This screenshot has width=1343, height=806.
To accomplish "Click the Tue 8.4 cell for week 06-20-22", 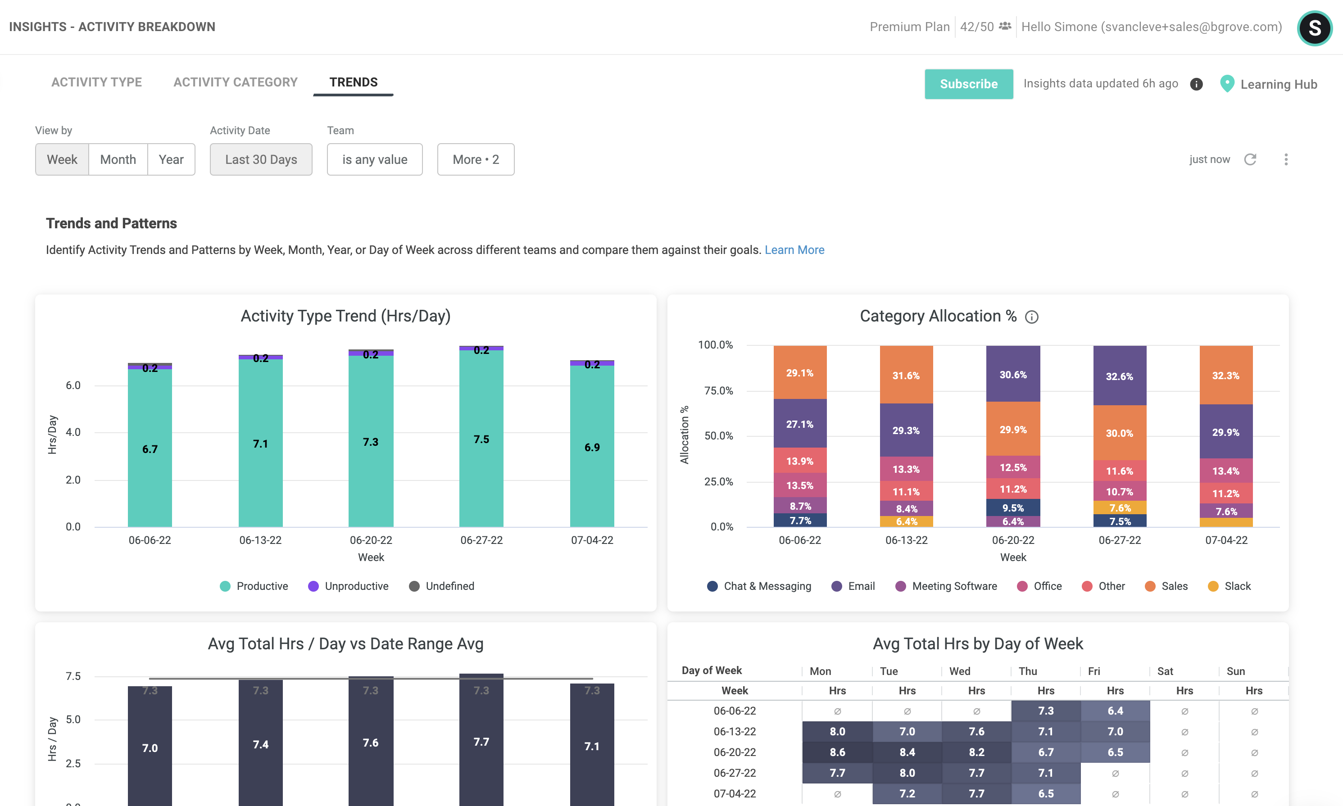I will tap(907, 752).
